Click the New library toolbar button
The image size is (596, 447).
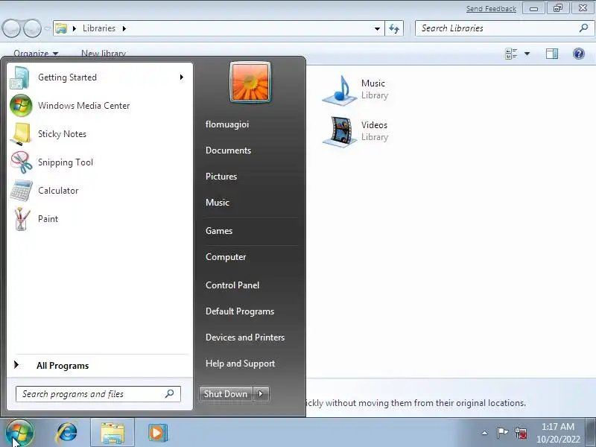104,54
